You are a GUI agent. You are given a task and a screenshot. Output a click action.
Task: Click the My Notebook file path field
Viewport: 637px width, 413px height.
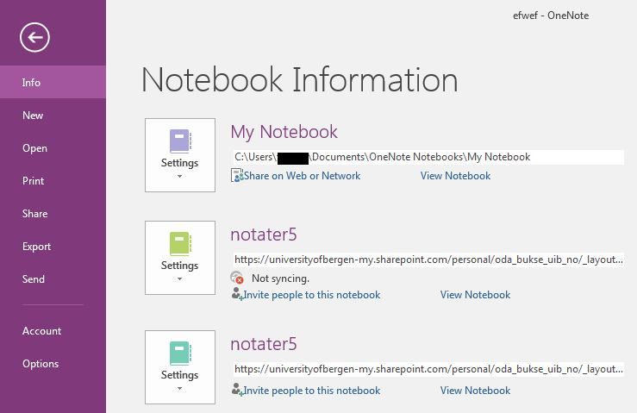(428, 157)
